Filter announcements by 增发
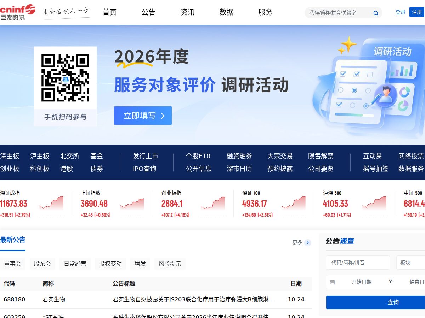The image size is (425, 318). pyautogui.click(x=140, y=264)
